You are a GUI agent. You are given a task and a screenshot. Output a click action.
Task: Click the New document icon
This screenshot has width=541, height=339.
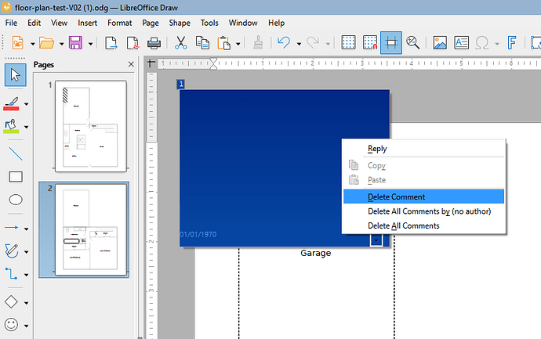[x=17, y=43]
